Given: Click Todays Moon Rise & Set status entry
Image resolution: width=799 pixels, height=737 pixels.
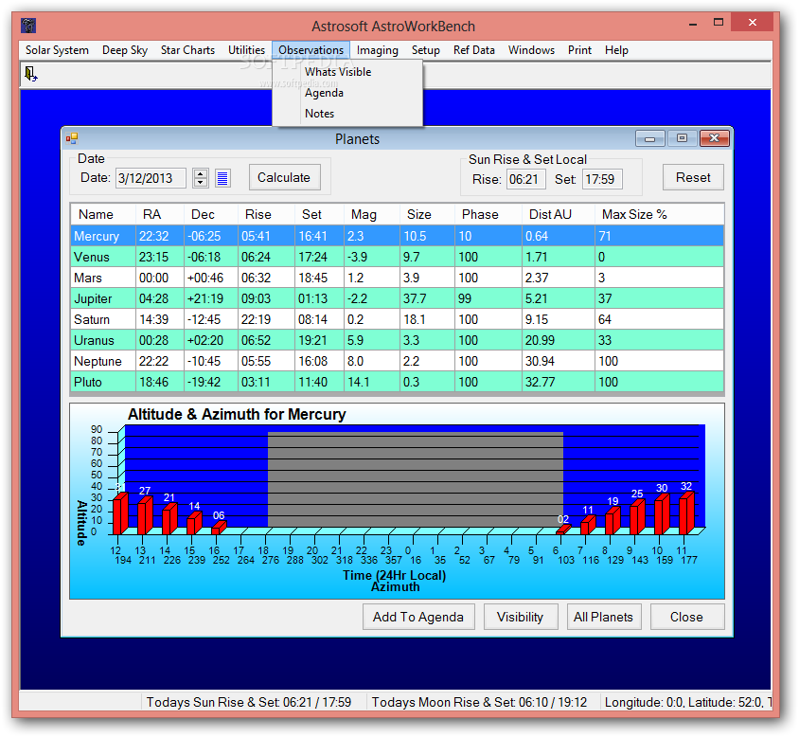Looking at the screenshot, I should (479, 702).
